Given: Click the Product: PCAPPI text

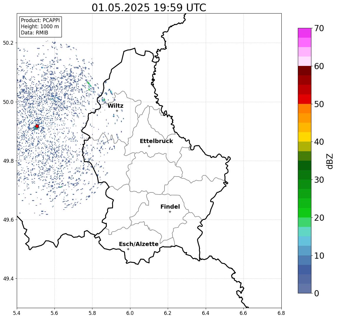Looking at the screenshot, I should (x=40, y=20).
